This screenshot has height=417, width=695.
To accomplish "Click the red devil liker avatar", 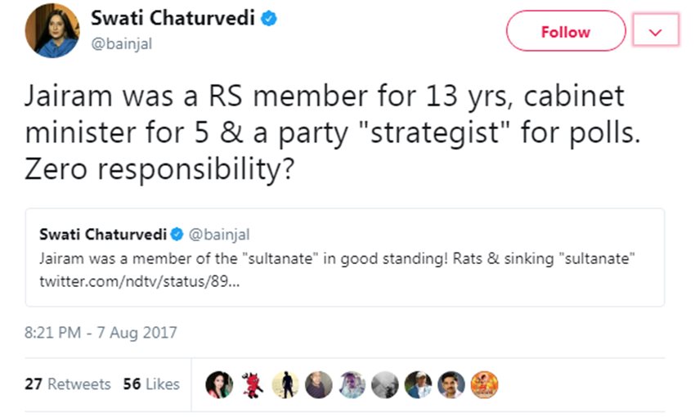I will 254,384.
